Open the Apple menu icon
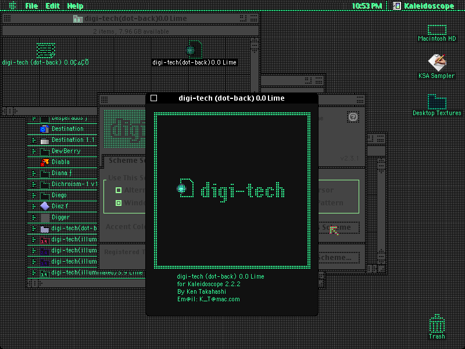This screenshot has width=465, height=349. 12,6
